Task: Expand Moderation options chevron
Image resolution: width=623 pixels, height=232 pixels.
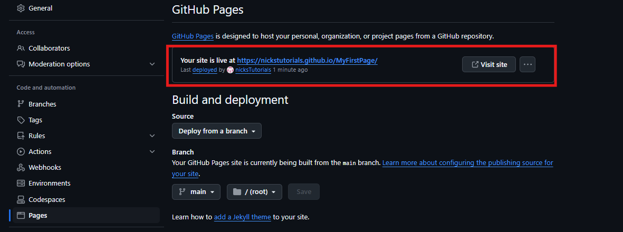Action: 152,64
